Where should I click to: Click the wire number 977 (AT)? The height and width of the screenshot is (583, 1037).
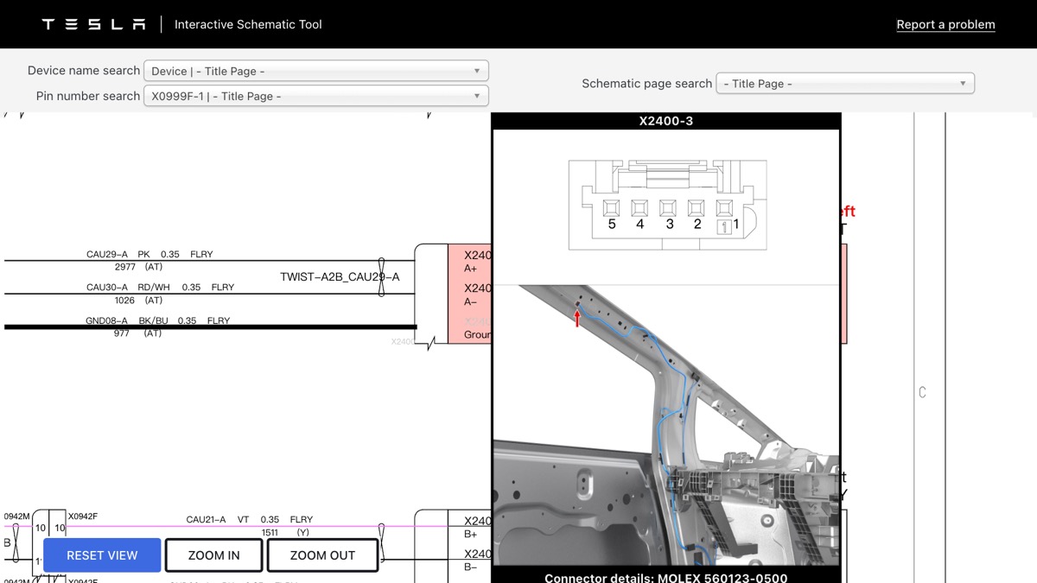click(138, 333)
